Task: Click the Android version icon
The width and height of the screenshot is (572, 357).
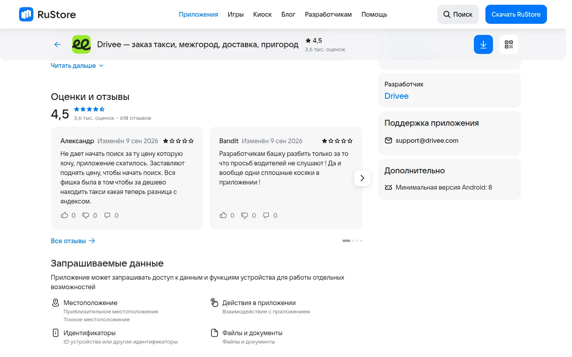Action: (388, 187)
